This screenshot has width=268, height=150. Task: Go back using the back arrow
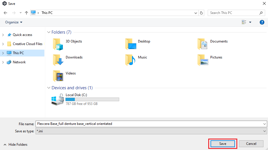coord(5,13)
